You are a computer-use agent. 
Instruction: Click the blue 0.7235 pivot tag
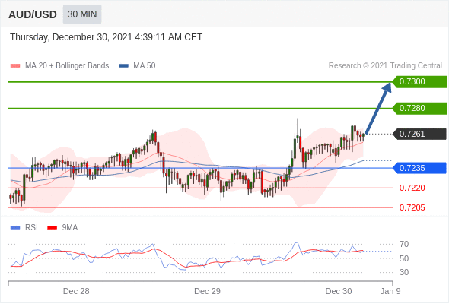pos(419,168)
